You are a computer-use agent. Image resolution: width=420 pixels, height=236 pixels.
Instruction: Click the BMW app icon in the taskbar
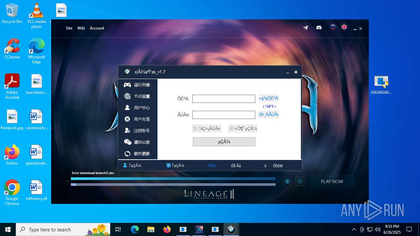click(231, 229)
